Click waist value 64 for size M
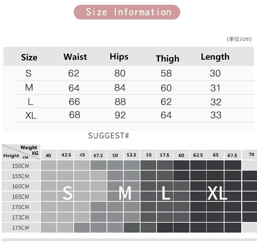The height and width of the screenshot is (248, 257). (74, 88)
